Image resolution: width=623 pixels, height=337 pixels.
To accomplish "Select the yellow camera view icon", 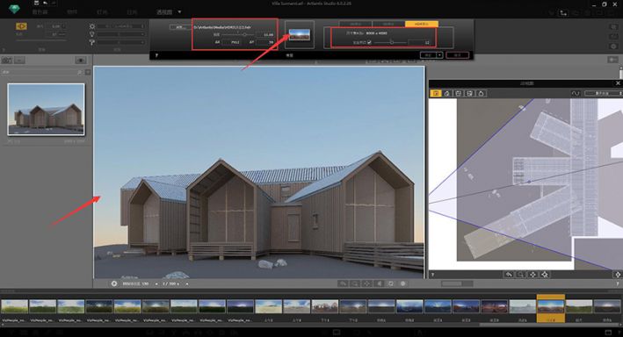I will [x=21, y=26].
